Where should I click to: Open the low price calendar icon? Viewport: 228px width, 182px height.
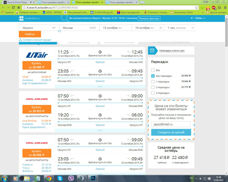point(152,51)
